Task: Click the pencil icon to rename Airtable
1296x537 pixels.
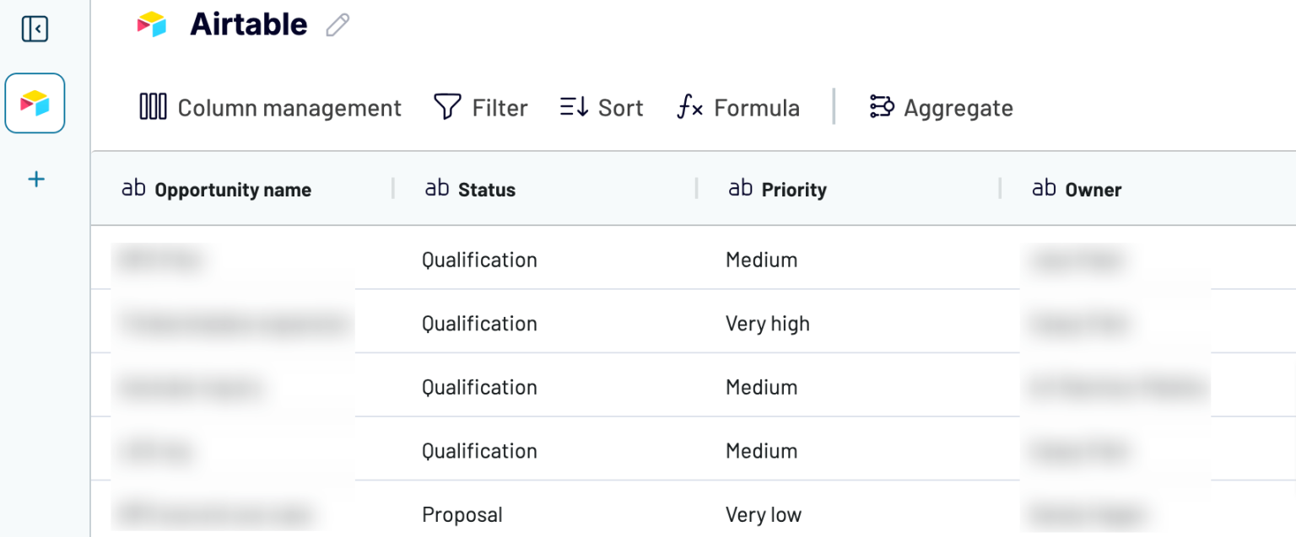Action: pyautogui.click(x=337, y=25)
